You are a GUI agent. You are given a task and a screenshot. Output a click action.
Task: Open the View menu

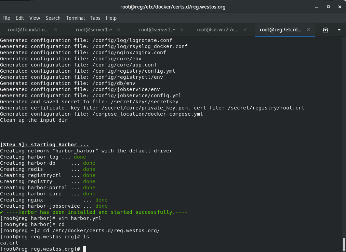(35, 18)
